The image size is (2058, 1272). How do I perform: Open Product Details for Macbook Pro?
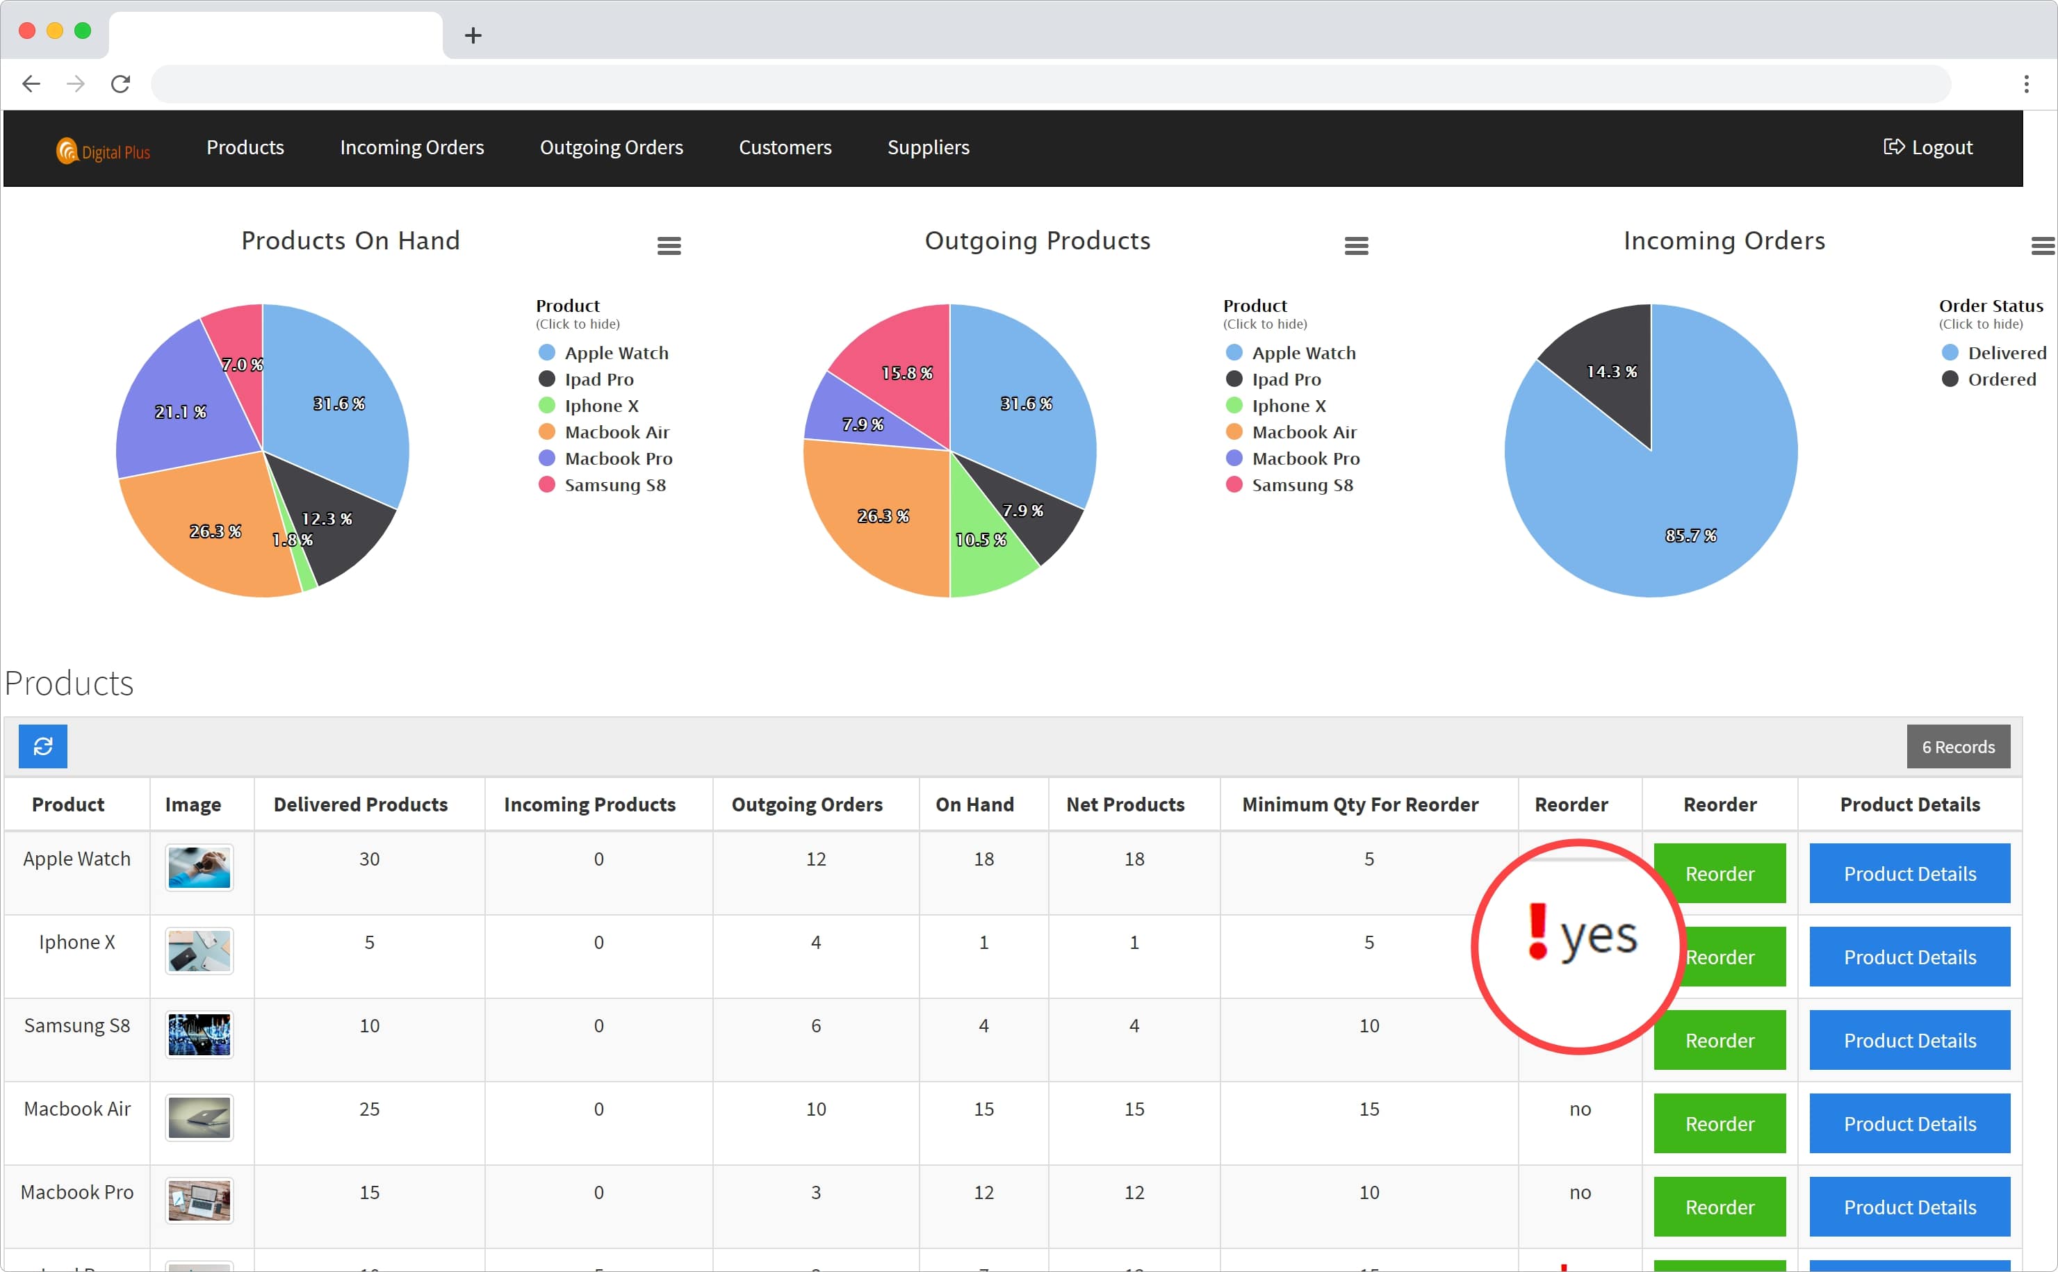(x=1909, y=1207)
